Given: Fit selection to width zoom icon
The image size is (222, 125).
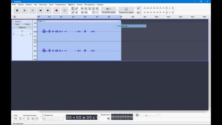Looking at the screenshot, I should (89, 9).
